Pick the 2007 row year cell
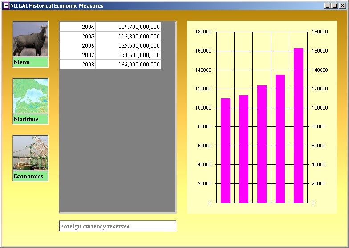 coord(78,55)
